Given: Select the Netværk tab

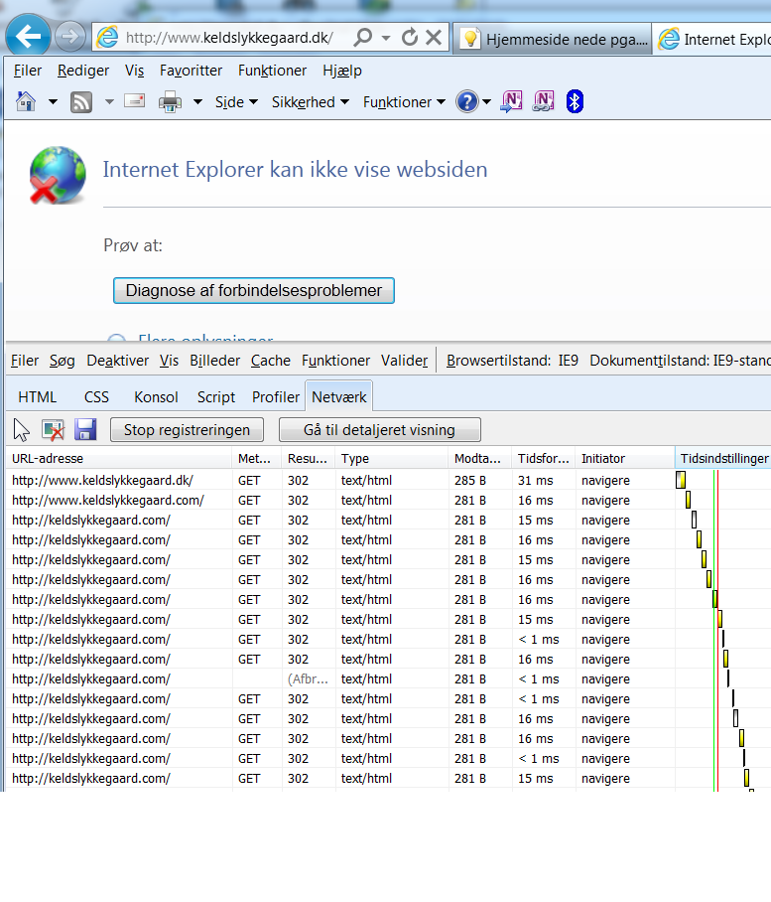Looking at the screenshot, I should pos(339,397).
